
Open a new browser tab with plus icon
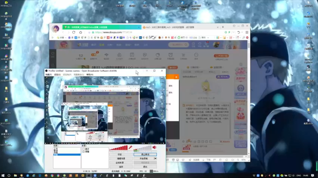pos(223,27)
